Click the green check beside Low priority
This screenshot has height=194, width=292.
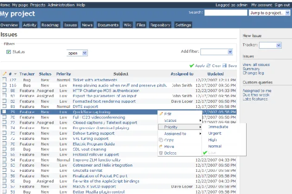click(x=205, y=153)
